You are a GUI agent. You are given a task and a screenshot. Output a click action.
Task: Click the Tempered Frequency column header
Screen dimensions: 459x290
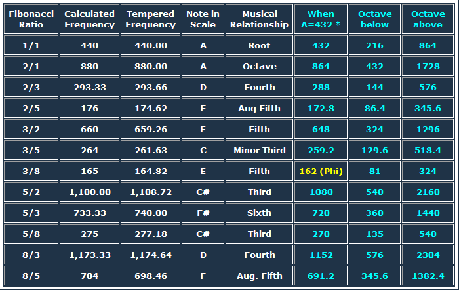[150, 19]
